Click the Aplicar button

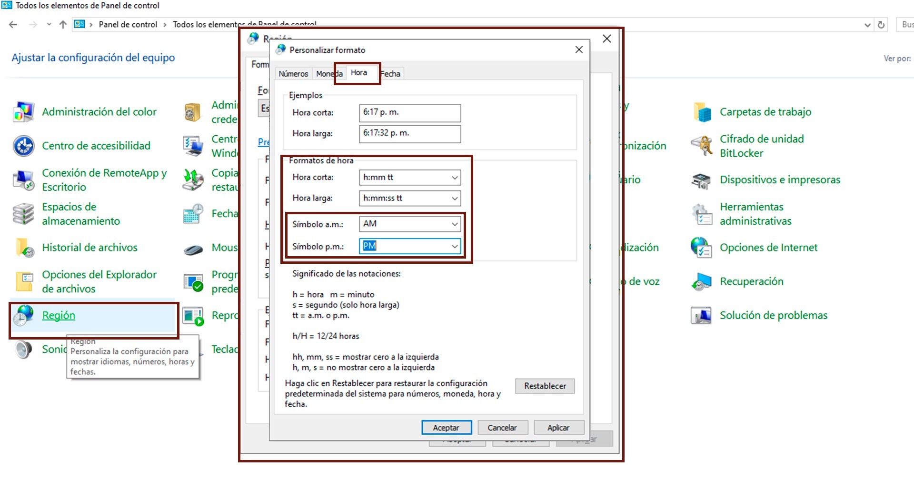[558, 428]
